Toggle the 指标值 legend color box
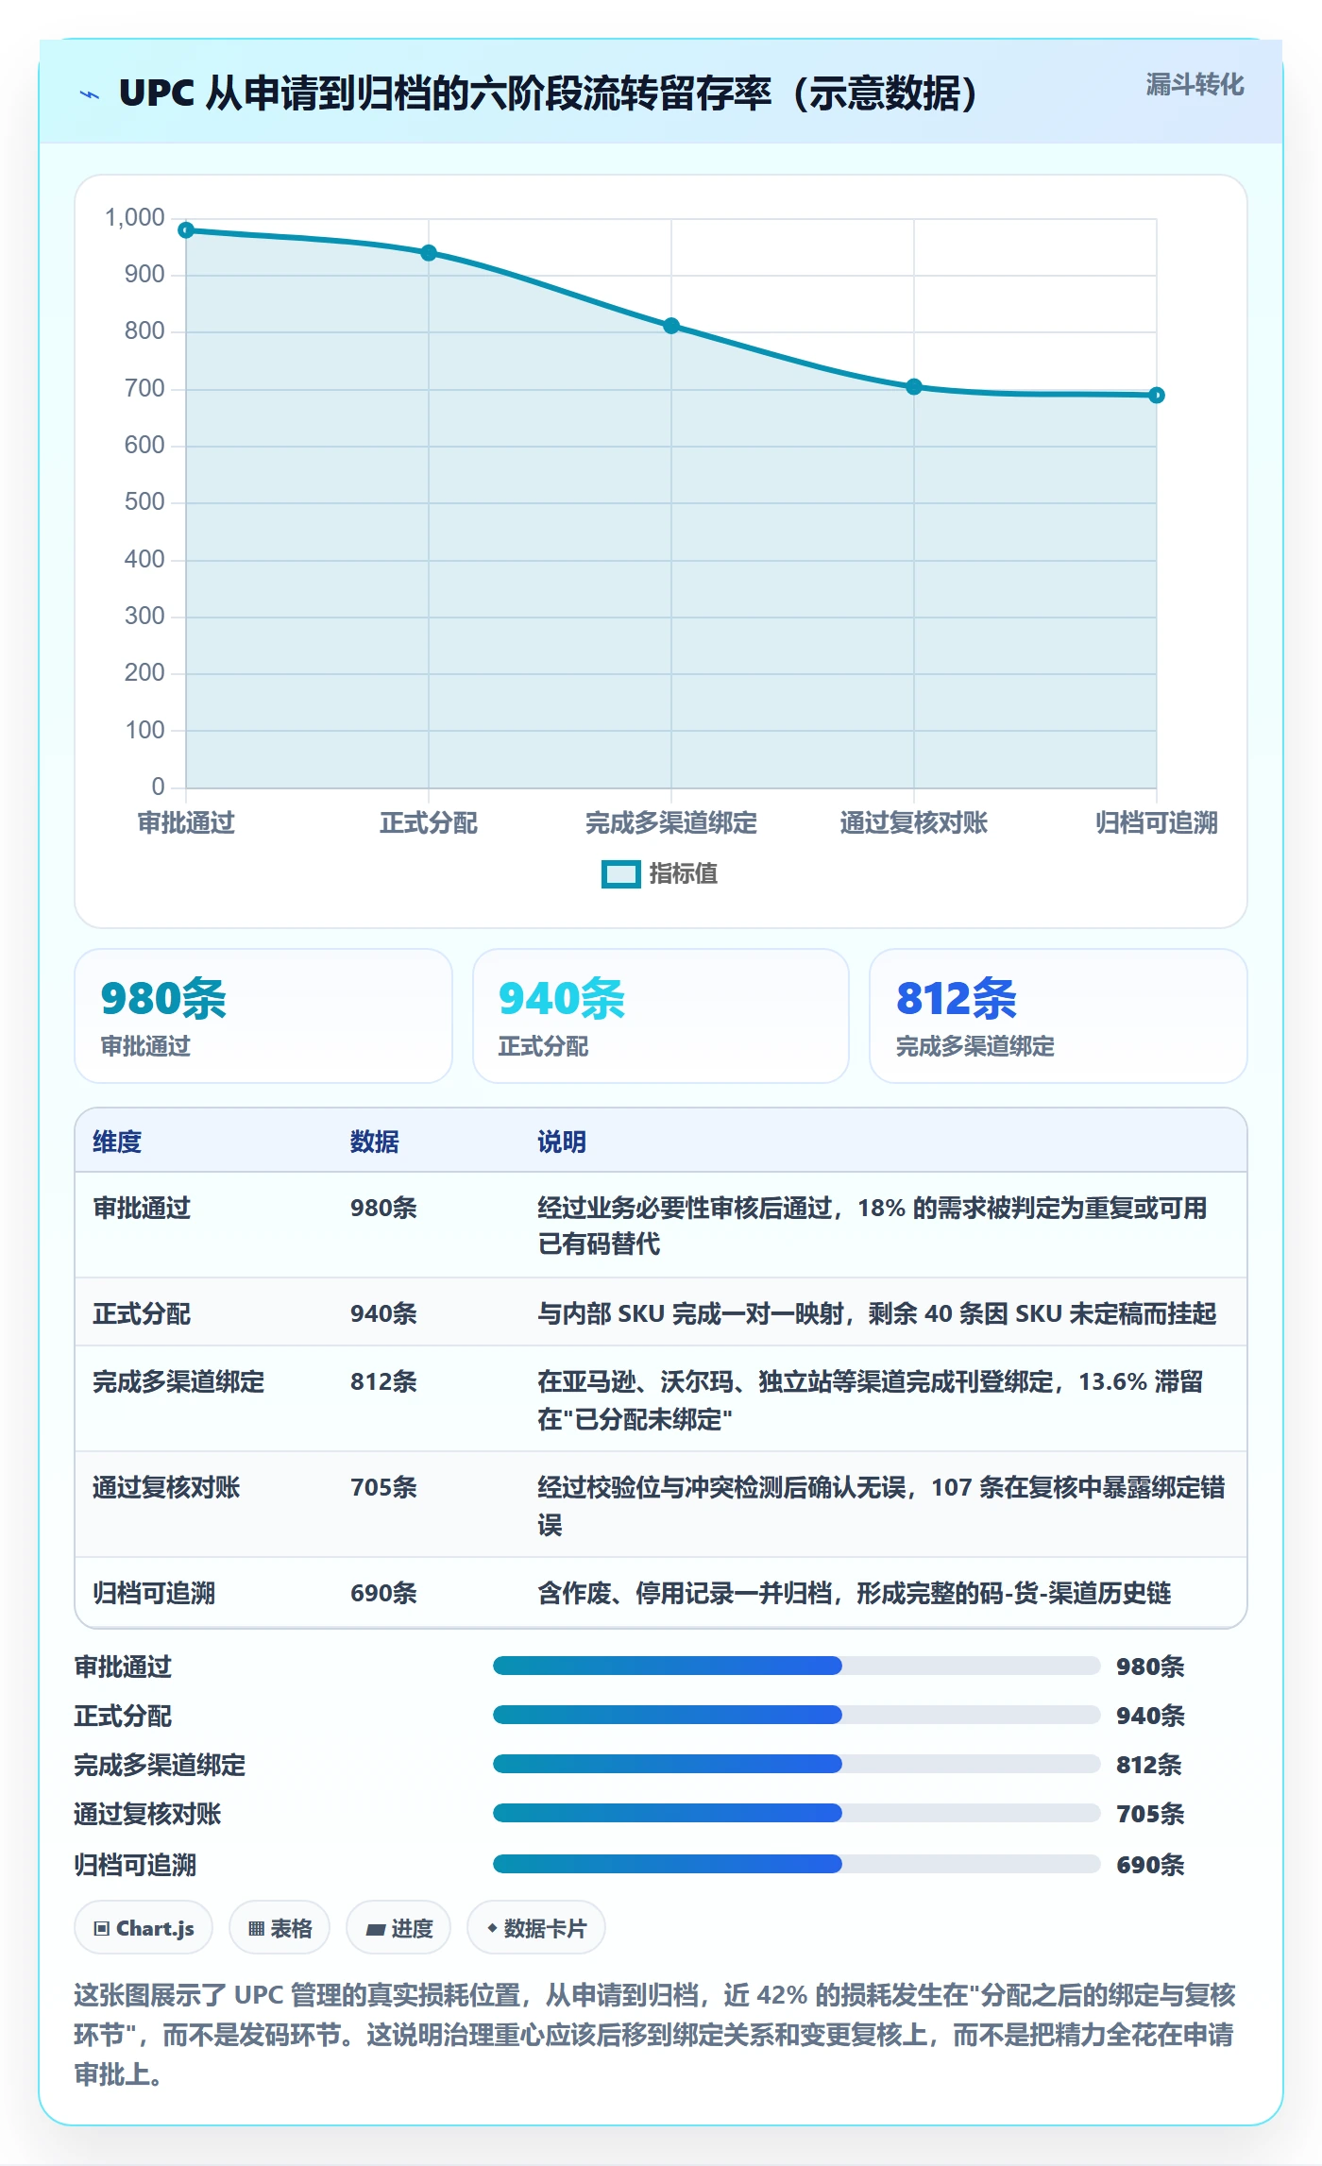The width and height of the screenshot is (1322, 2166). pos(621,874)
